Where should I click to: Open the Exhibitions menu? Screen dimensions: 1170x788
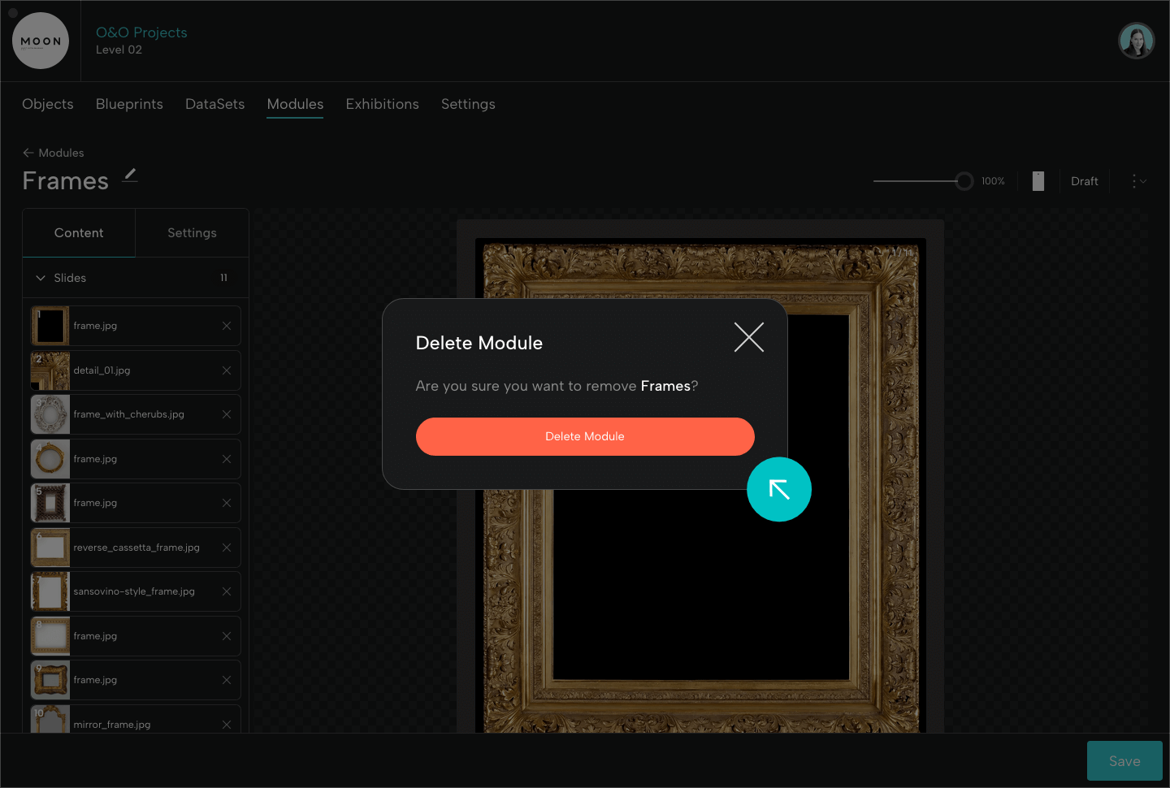tap(382, 104)
